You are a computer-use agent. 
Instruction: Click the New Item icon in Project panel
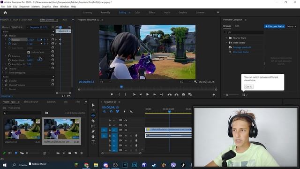[x=76, y=153]
